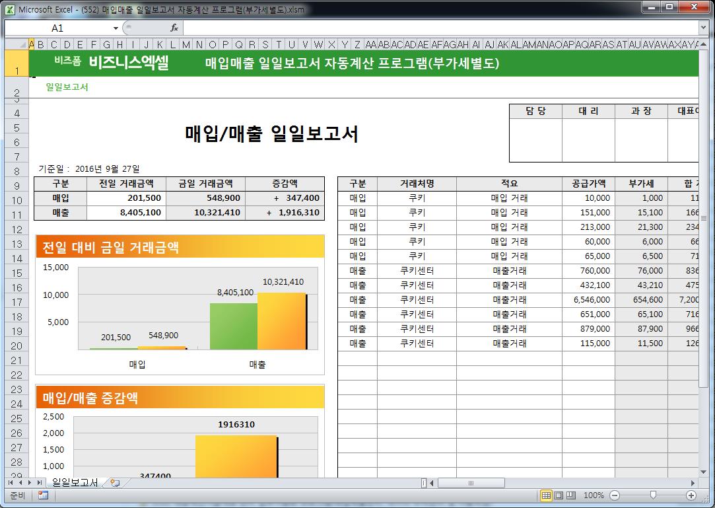
Task: Click the 일일보고서 link below the header
Action: (x=67, y=87)
